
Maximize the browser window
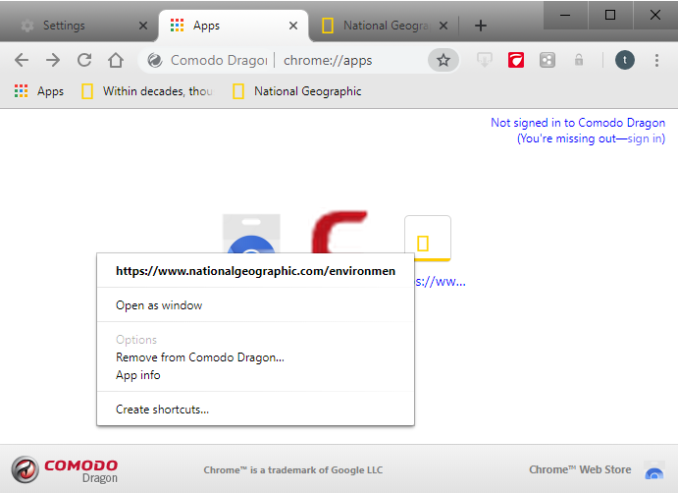point(610,15)
